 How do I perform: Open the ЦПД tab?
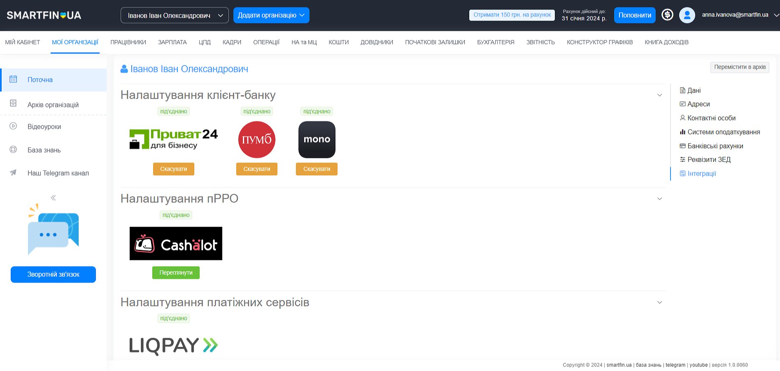205,42
